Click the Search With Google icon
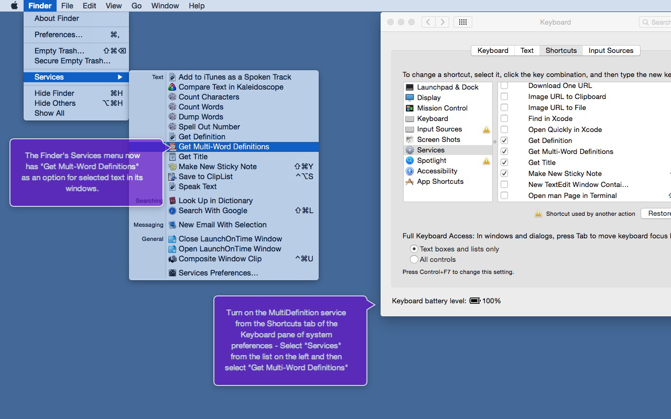 (x=172, y=211)
